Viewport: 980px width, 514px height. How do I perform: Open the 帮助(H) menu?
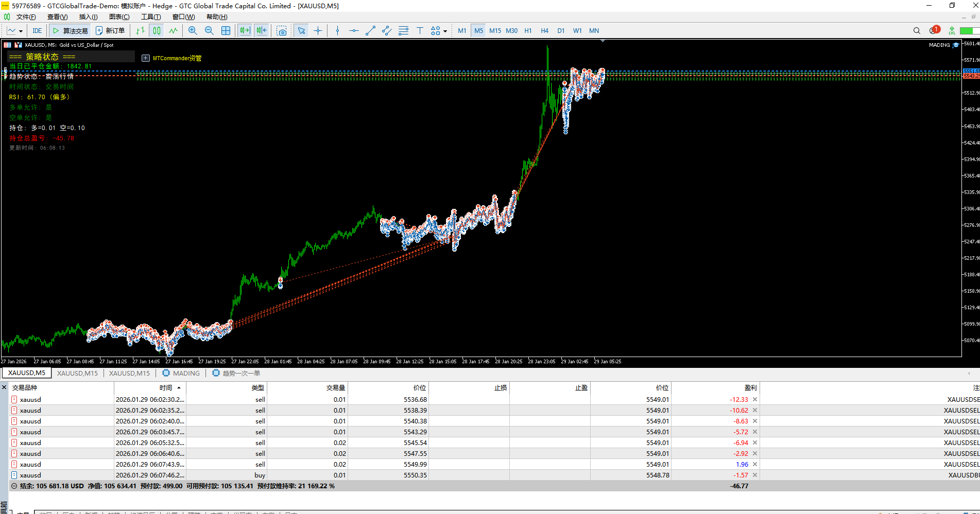pos(217,17)
